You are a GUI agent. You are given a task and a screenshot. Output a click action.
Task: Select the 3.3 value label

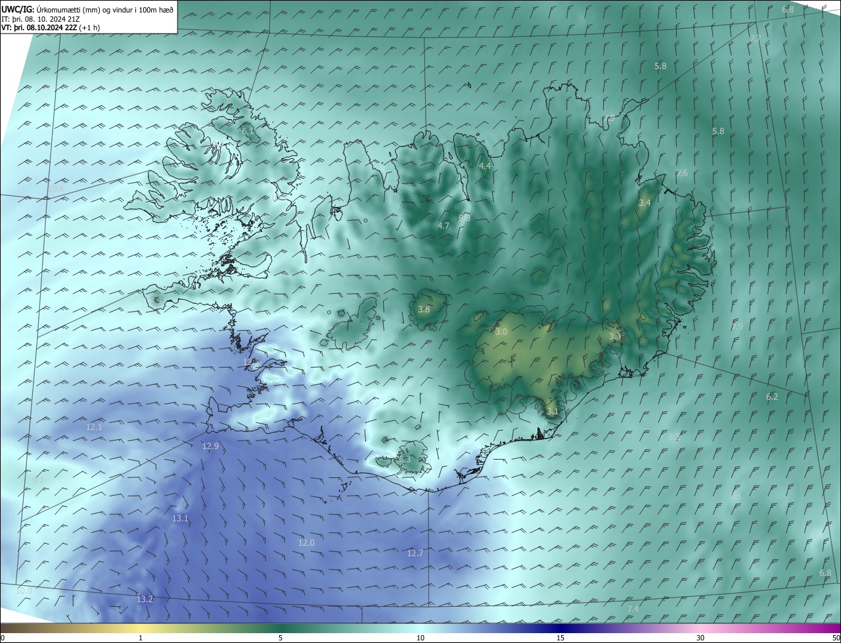[615, 337]
